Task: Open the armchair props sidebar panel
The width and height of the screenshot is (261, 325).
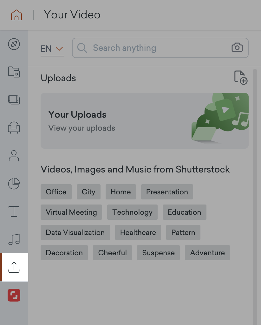Action: (14, 128)
